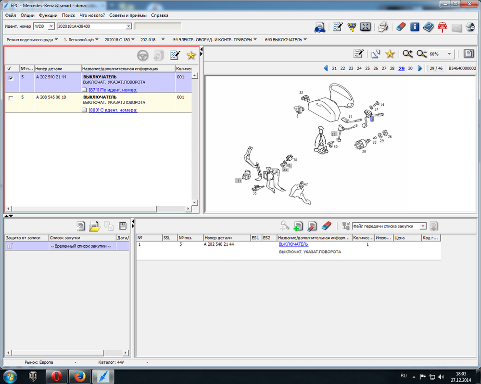
Task: Open the Поиск menu
Action: tap(68, 15)
